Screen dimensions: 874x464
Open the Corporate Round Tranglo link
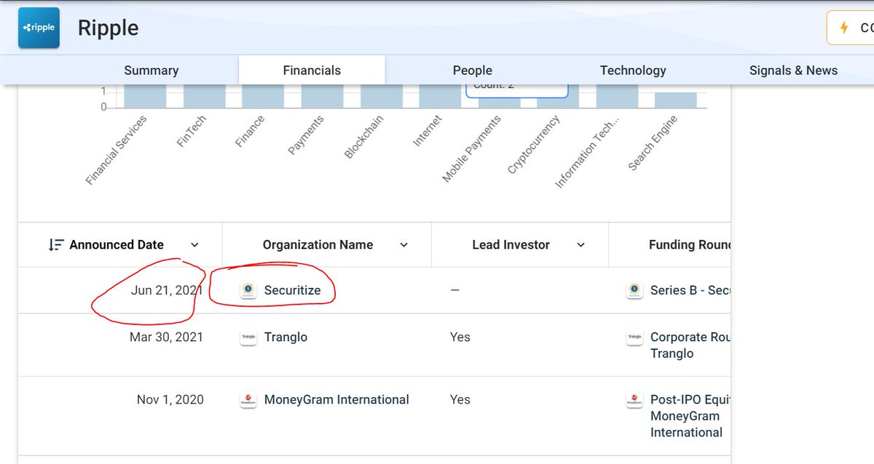690,345
